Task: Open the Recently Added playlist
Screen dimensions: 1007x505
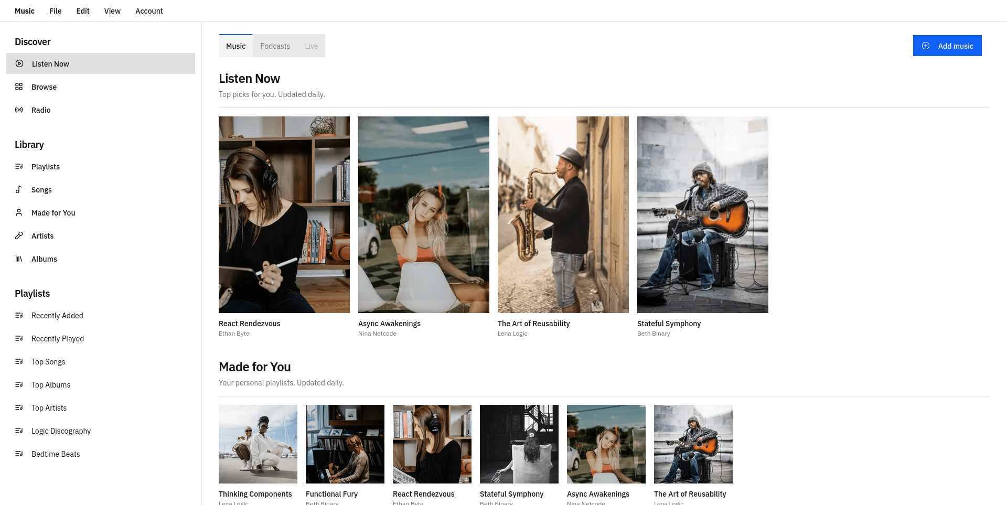Action: point(101,315)
